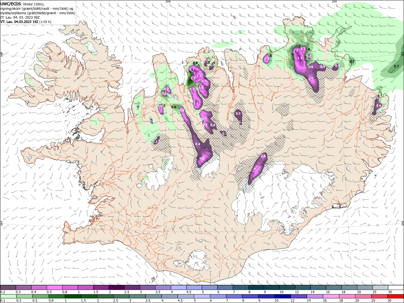Choose the dark teal snow swatch labeled 8
Viewport: 404px width, 303px height.
tap(256, 288)
